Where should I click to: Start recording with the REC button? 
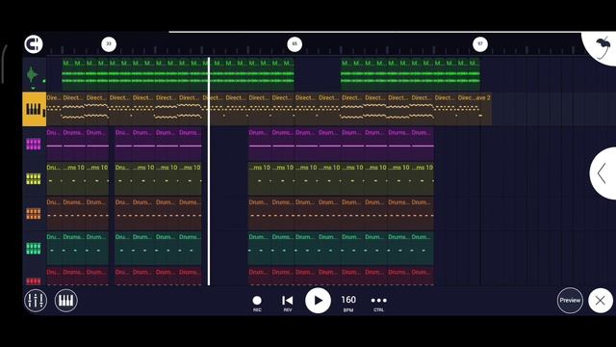[x=257, y=303]
